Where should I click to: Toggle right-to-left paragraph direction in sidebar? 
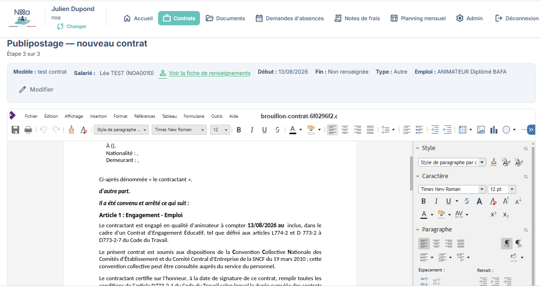point(519,243)
